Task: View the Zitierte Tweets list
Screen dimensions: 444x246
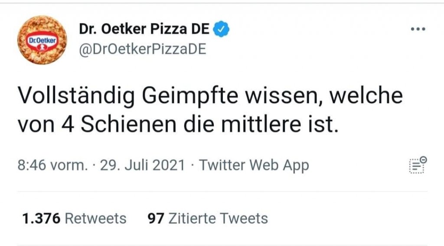Action: tap(218, 218)
